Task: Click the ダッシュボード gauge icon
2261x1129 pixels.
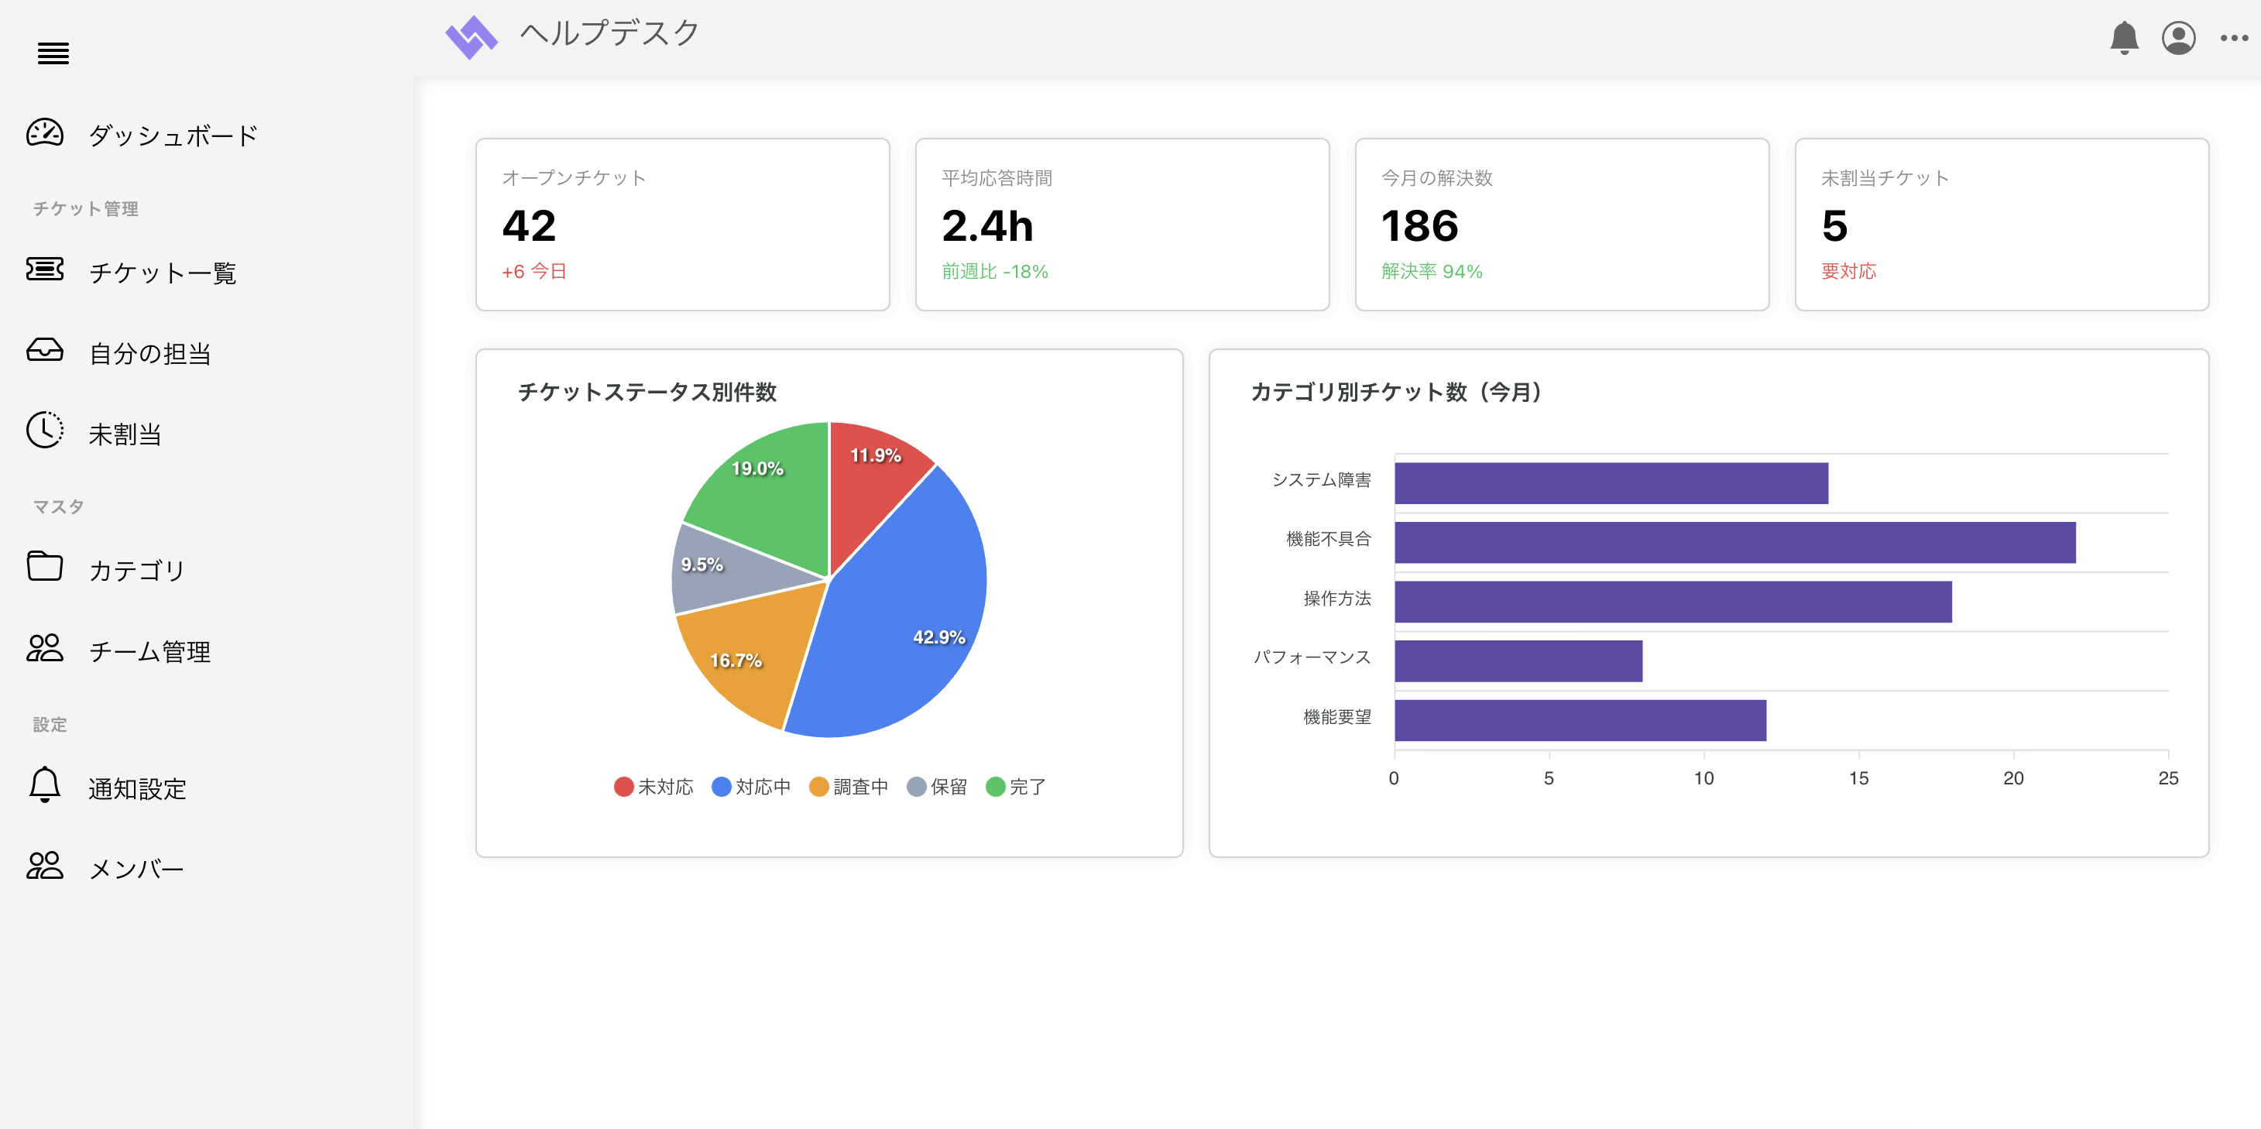Action: click(x=45, y=133)
